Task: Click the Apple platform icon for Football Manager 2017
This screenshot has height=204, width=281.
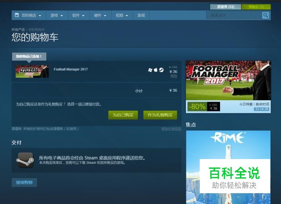Action: 156,70
